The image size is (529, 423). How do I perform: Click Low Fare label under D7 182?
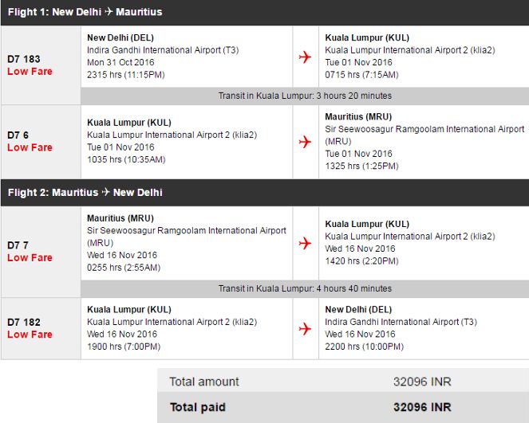pyautogui.click(x=30, y=335)
